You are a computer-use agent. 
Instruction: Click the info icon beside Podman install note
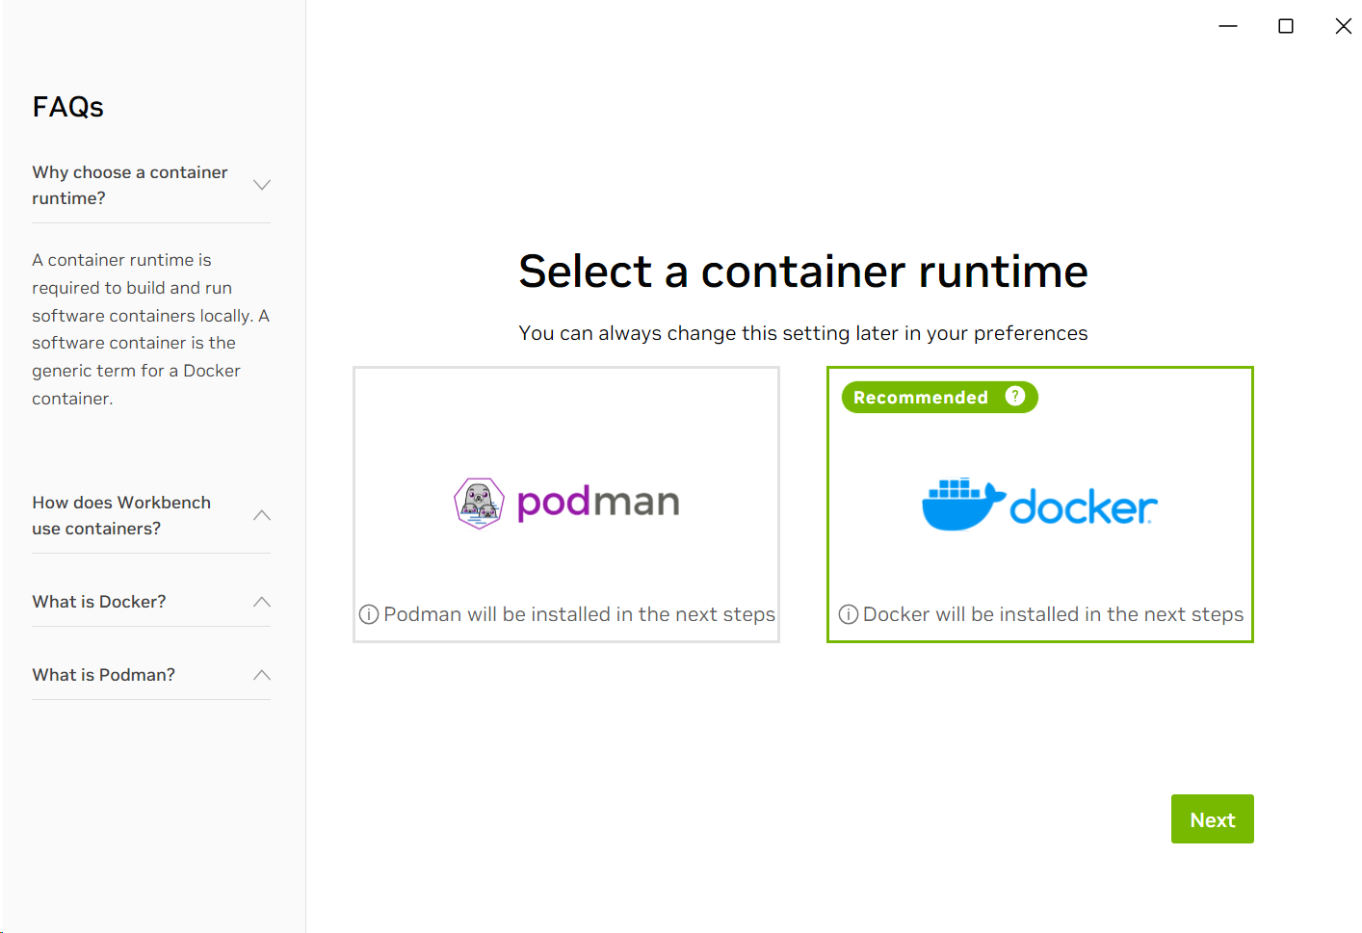[x=369, y=614]
